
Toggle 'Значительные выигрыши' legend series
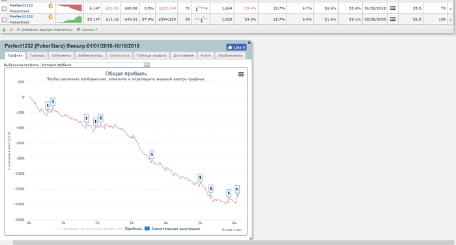point(173,229)
